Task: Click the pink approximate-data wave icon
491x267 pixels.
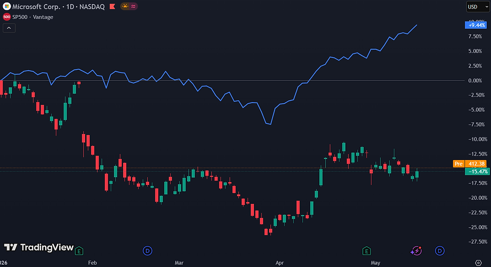Action: pyautogui.click(x=133, y=6)
